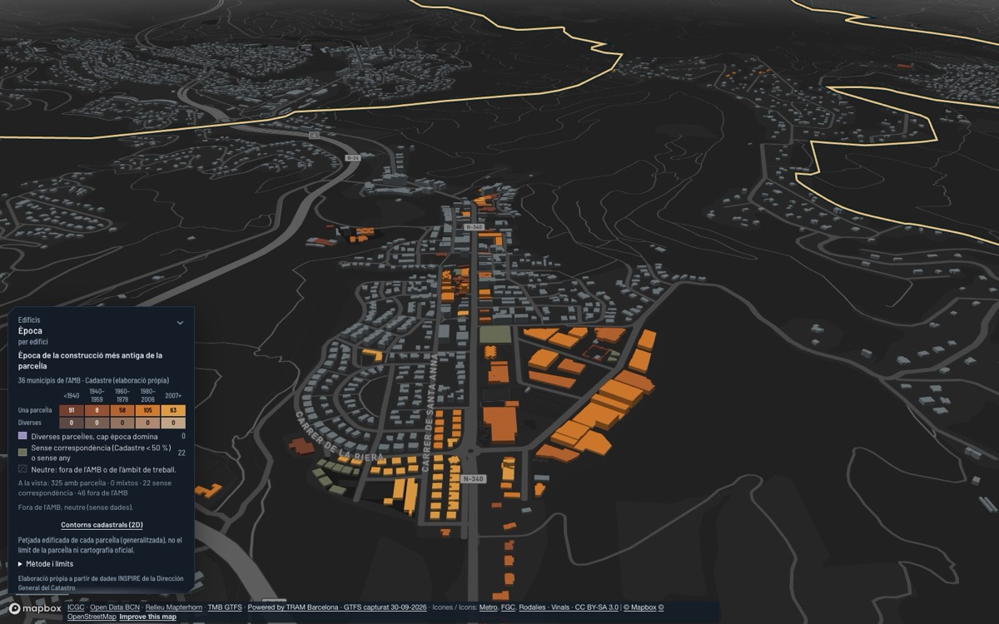Click the <1940 column header
Image resolution: width=999 pixels, height=624 pixels.
(x=72, y=396)
